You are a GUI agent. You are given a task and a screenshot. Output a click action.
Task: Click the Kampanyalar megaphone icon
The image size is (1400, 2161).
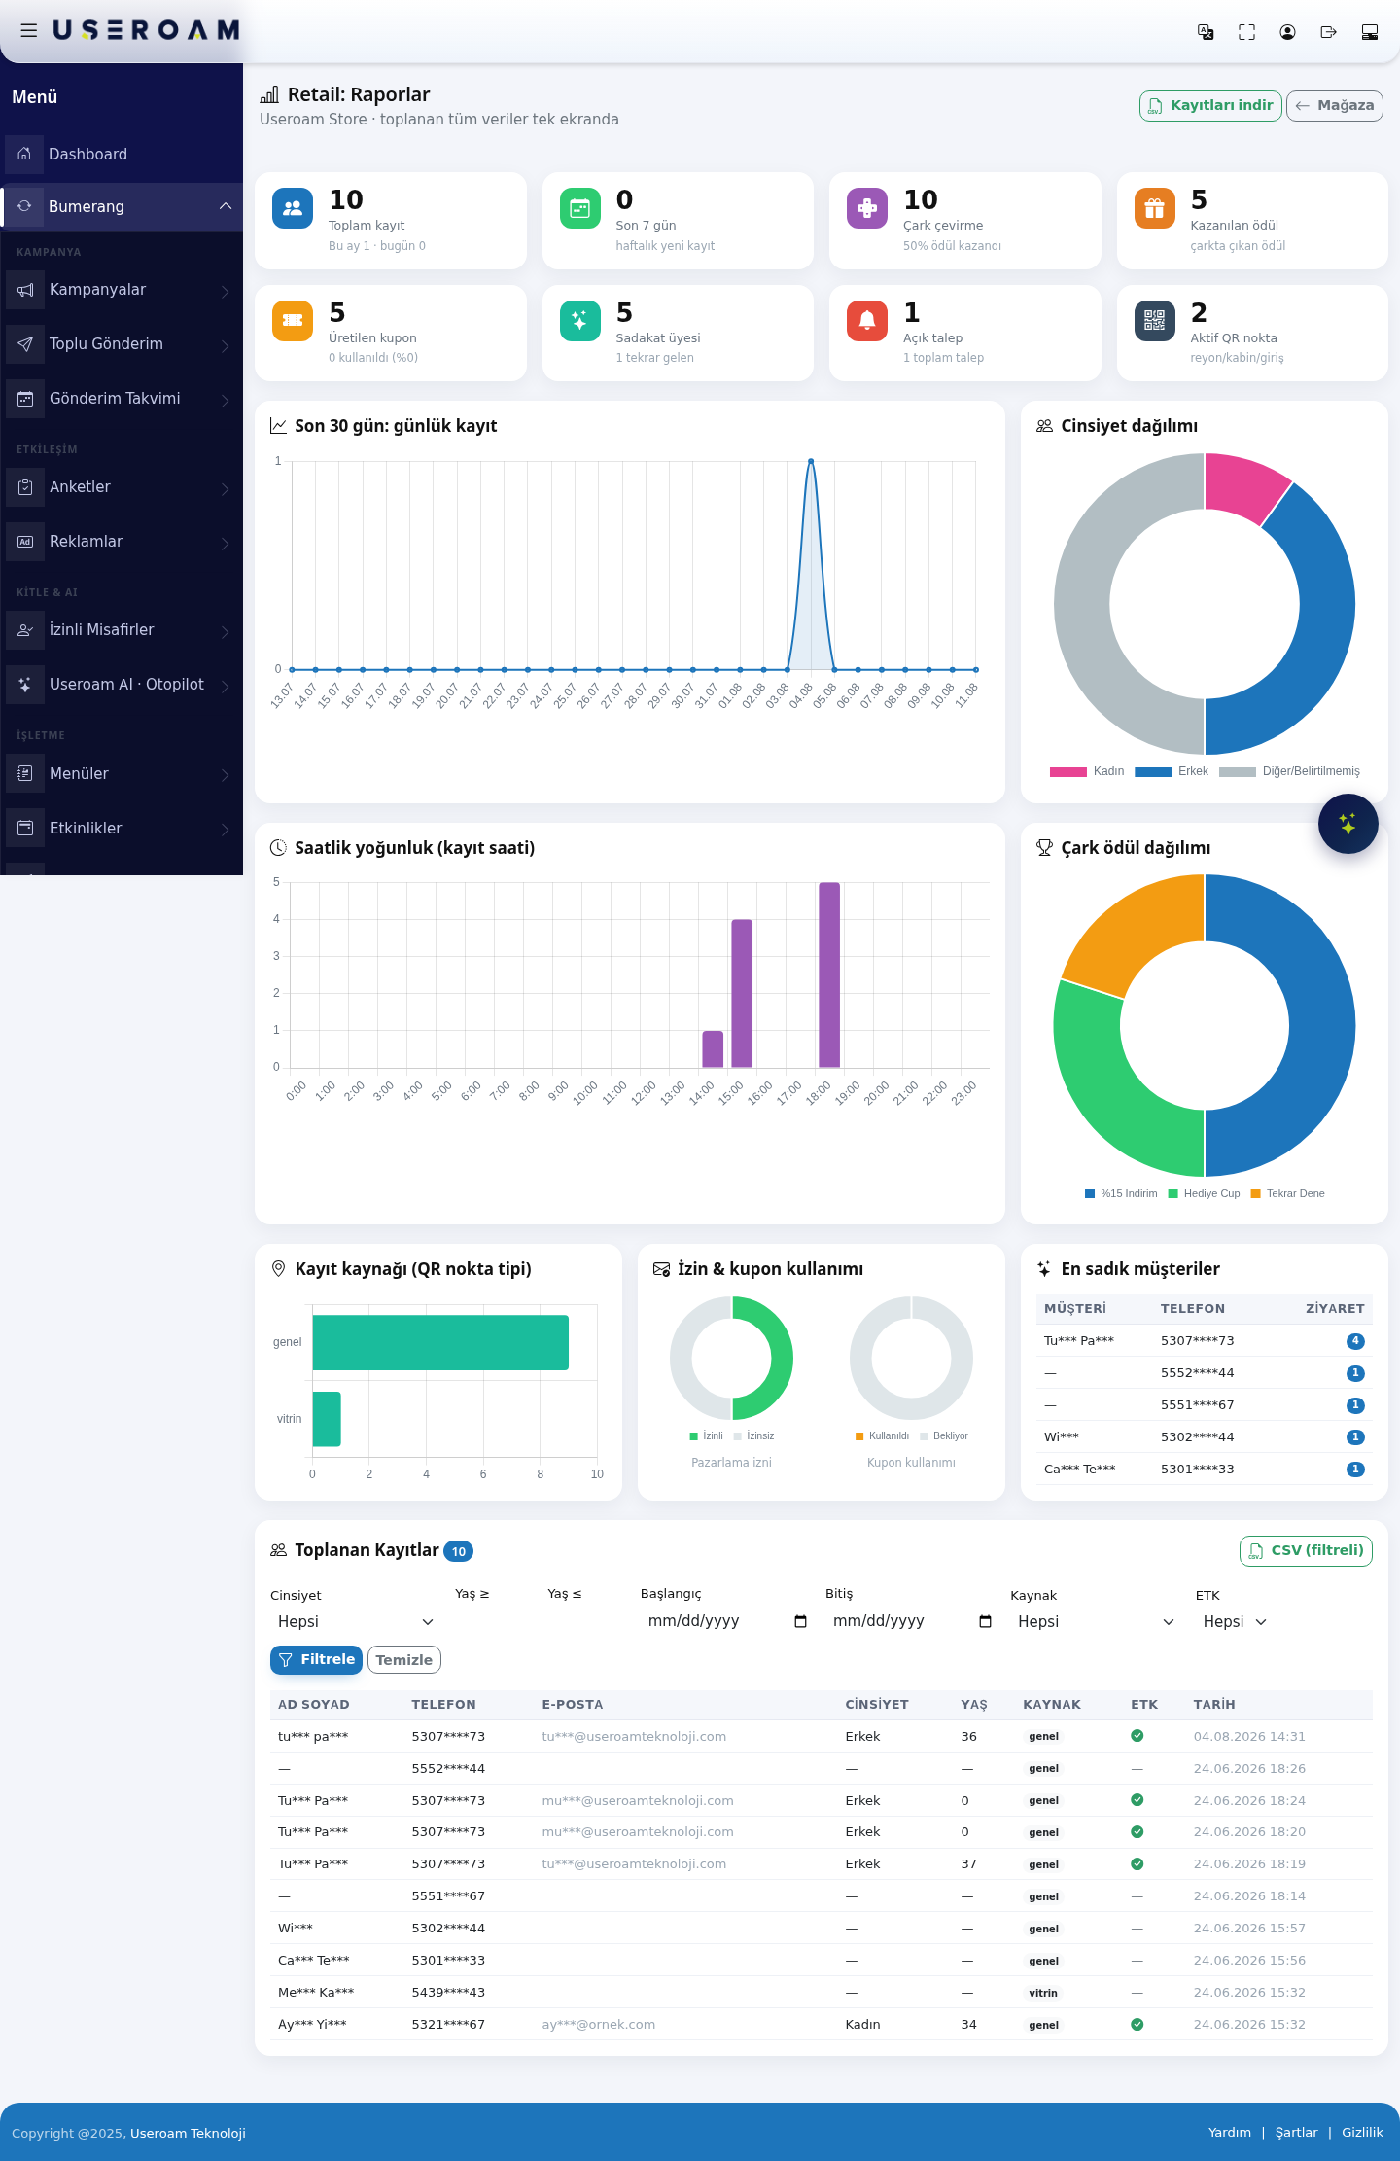[x=25, y=290]
